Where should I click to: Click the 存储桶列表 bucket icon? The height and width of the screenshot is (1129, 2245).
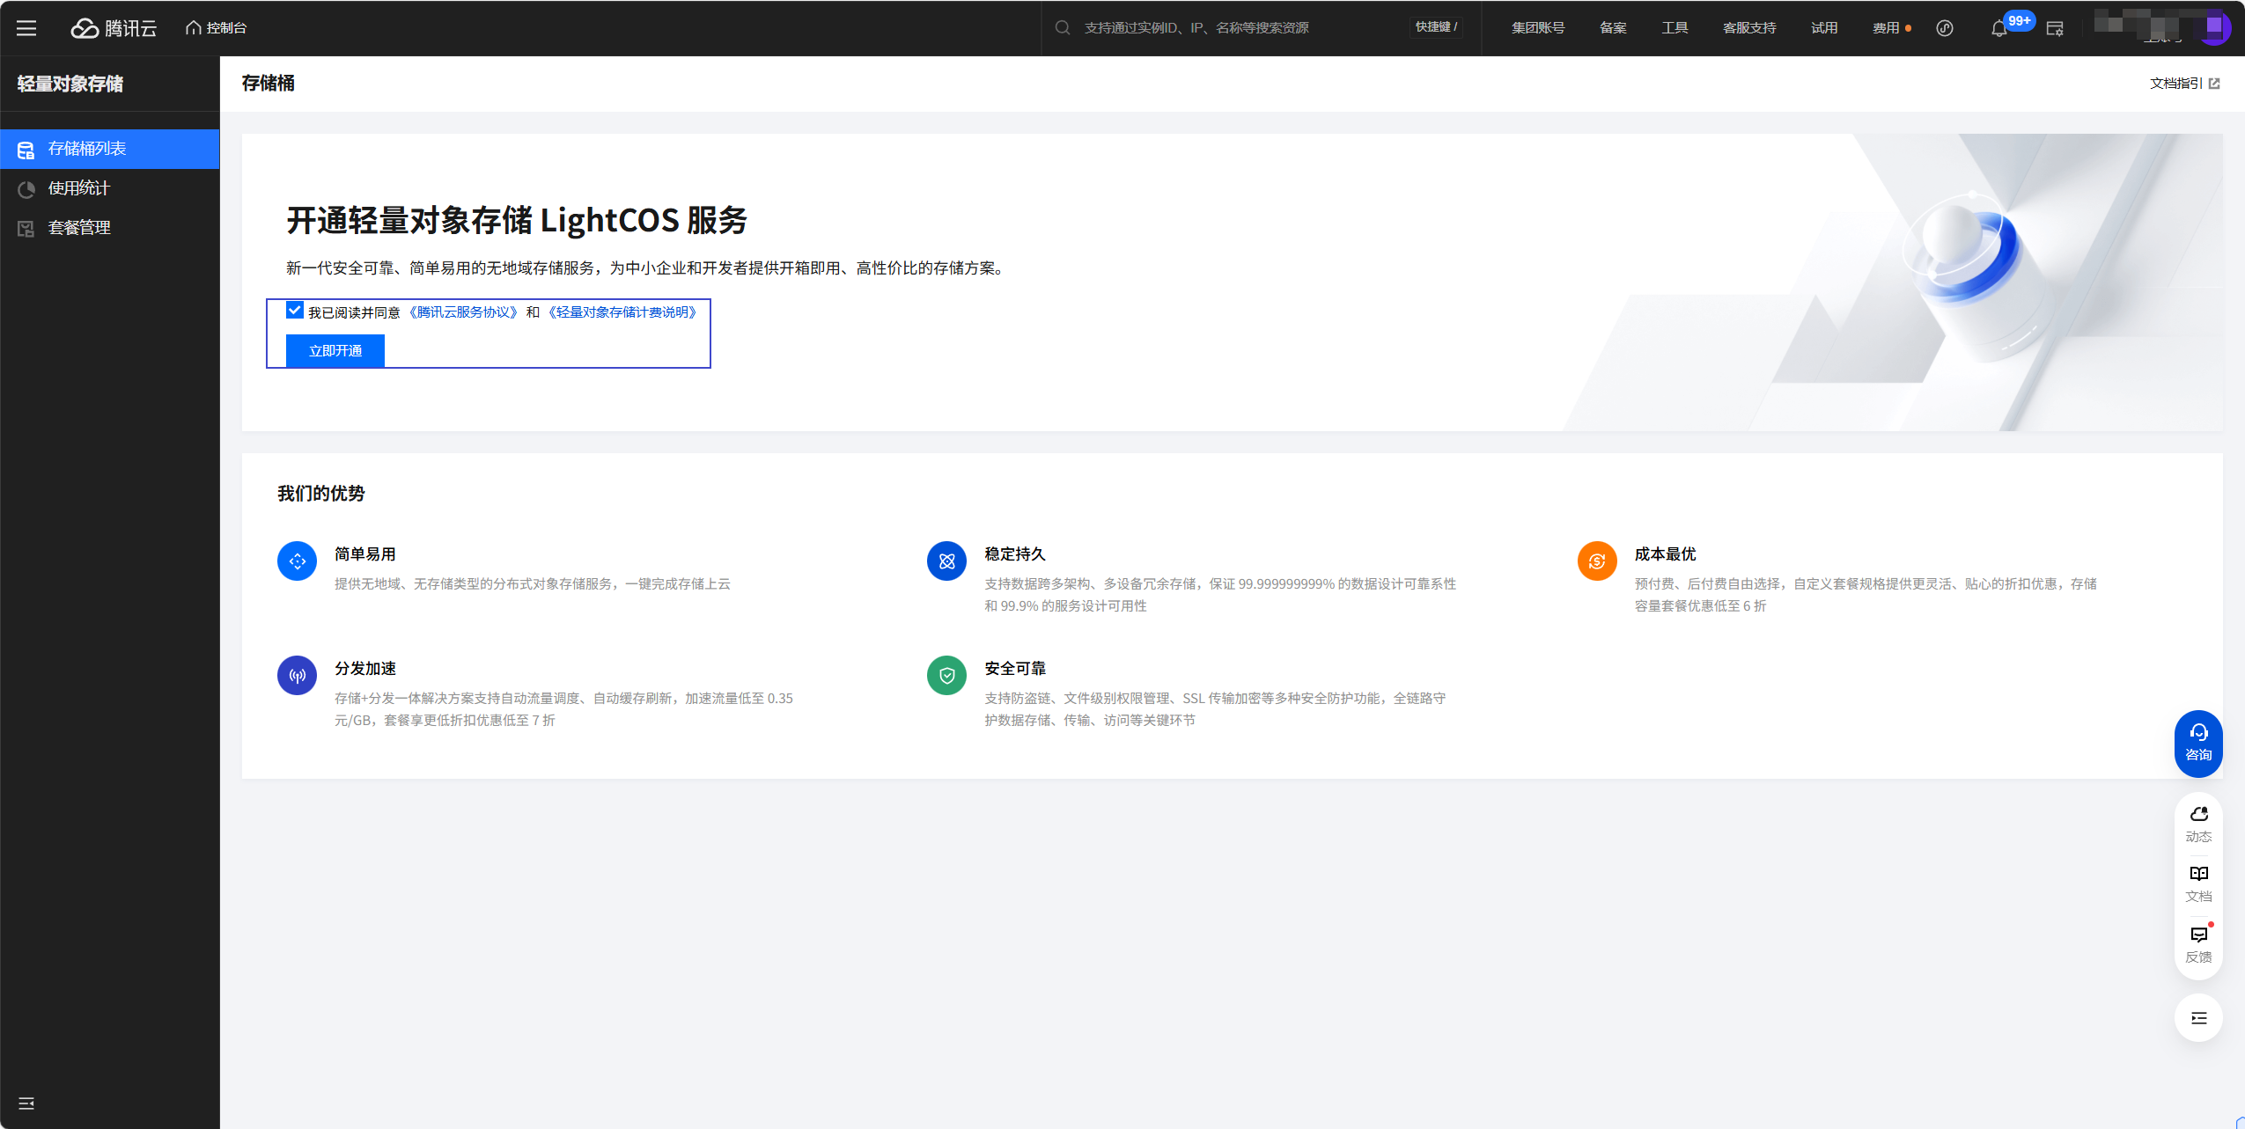26,150
